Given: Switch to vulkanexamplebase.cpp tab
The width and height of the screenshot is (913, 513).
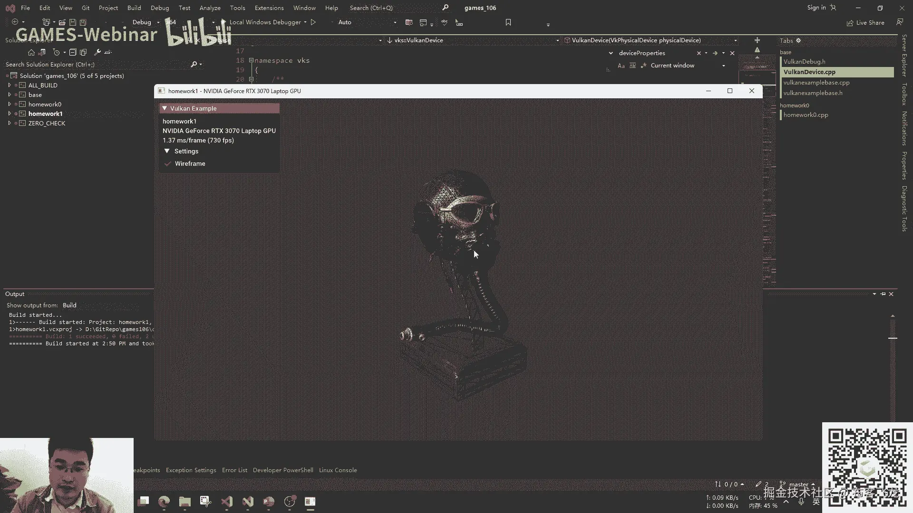Looking at the screenshot, I should coord(816,83).
